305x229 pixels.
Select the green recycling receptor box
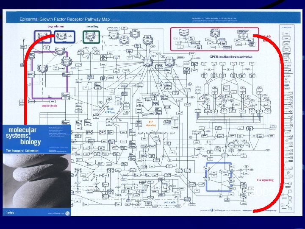pos(91,37)
